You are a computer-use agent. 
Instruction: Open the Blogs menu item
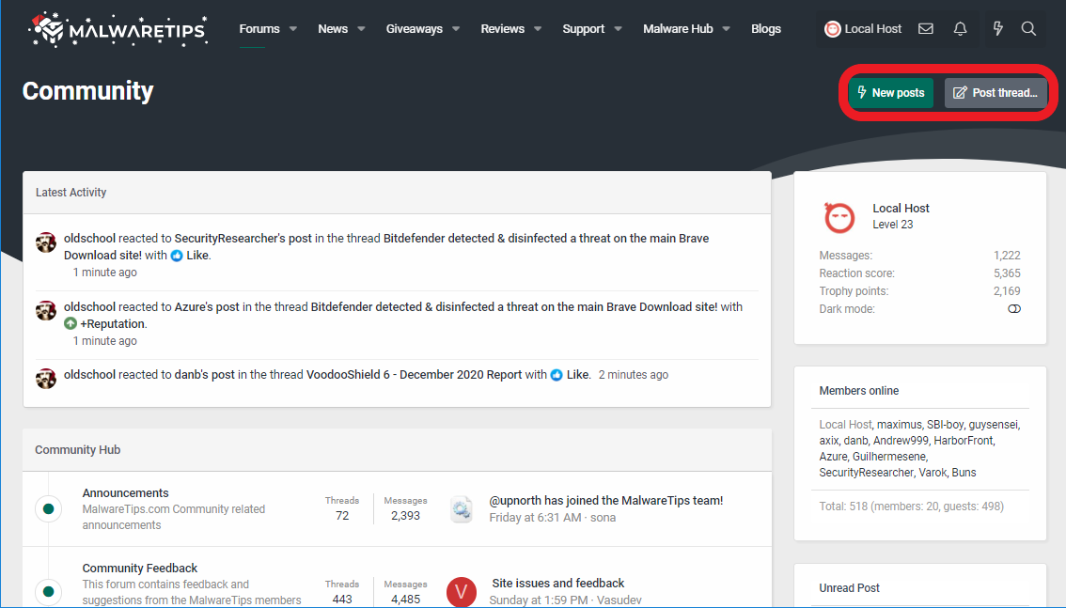click(x=765, y=29)
